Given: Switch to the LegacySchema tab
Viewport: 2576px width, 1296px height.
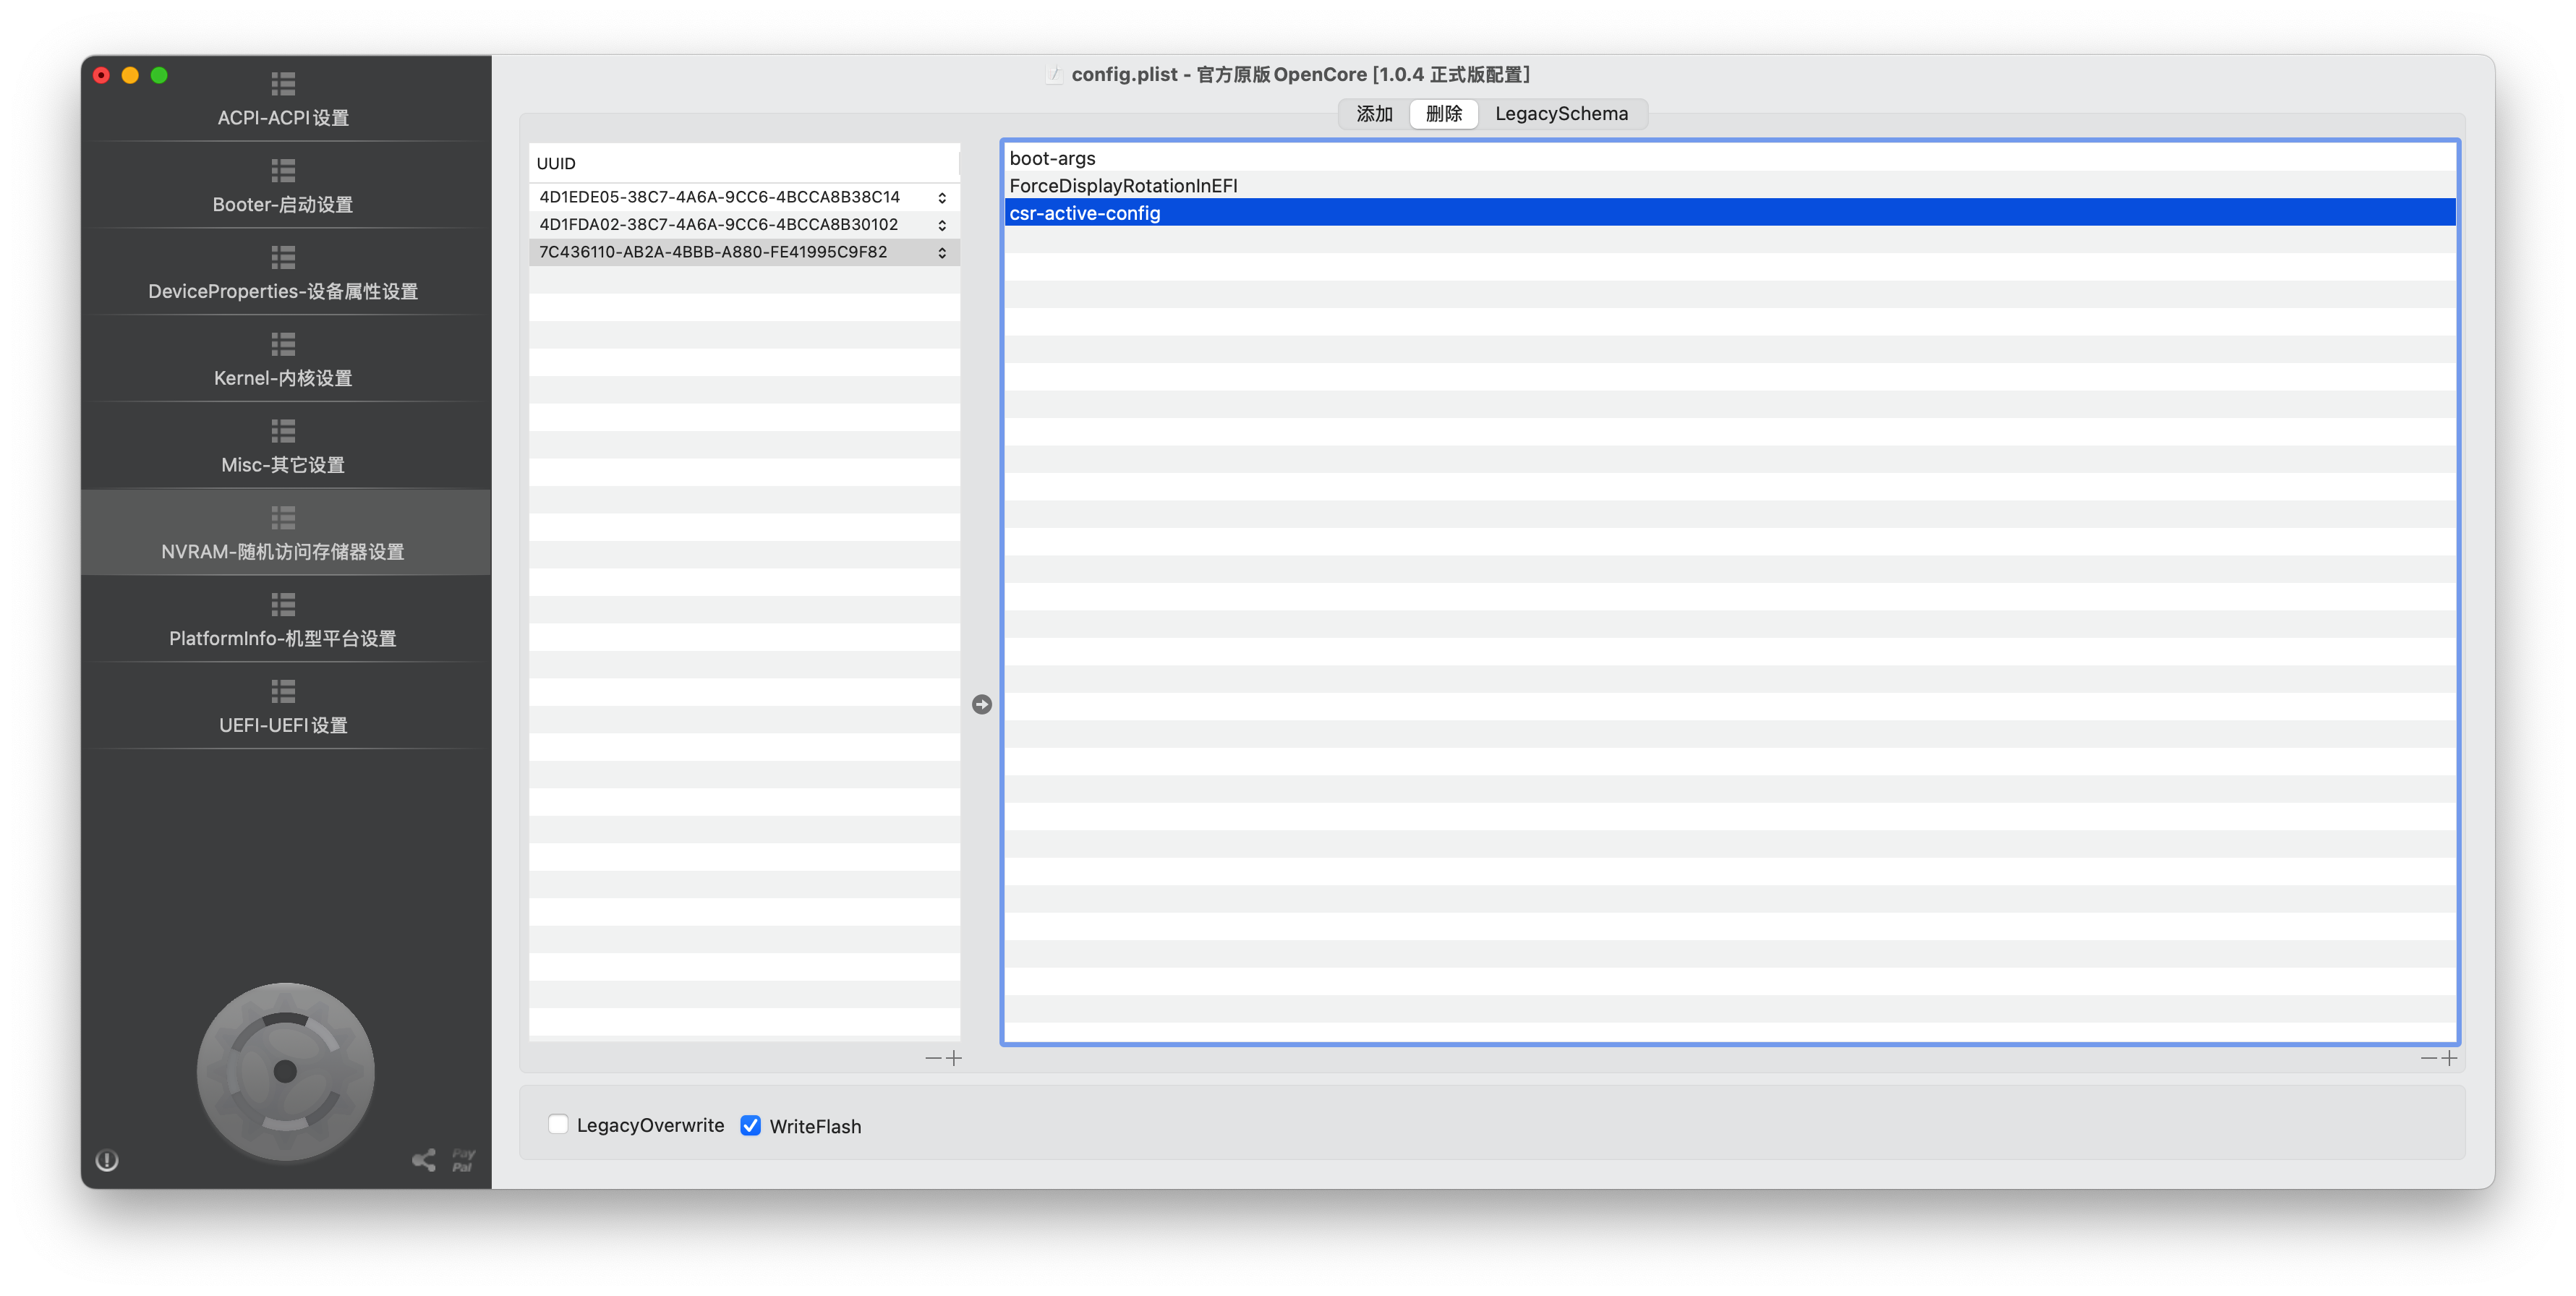Looking at the screenshot, I should tap(1561, 114).
